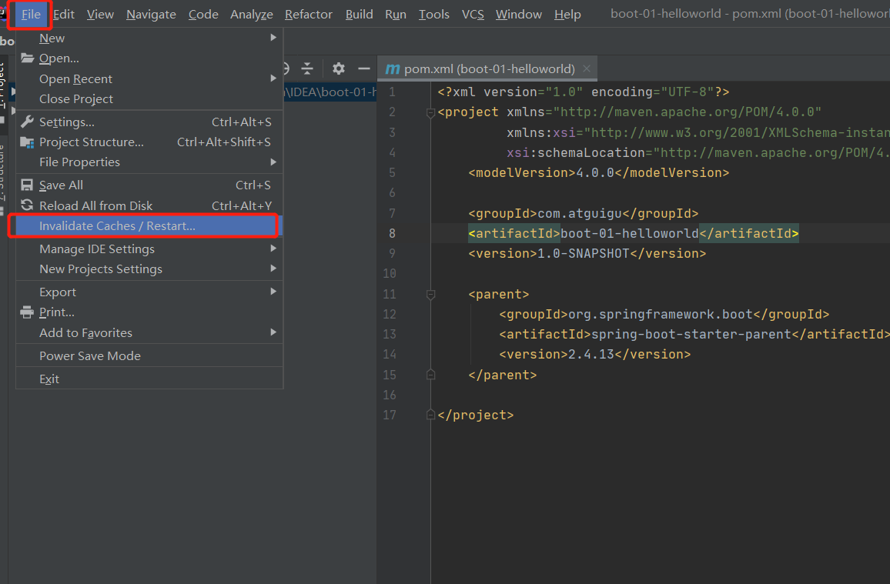Viewport: 890px width, 584px height.
Task: Open the View menu
Action: 100,14
